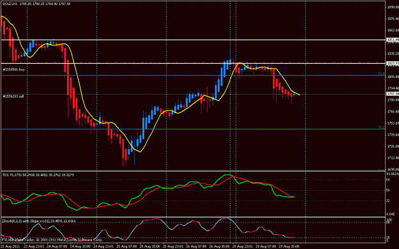Viewport: 399px width, 249px height.
Task: Select the buy order label on chart
Action: [x=14, y=70]
